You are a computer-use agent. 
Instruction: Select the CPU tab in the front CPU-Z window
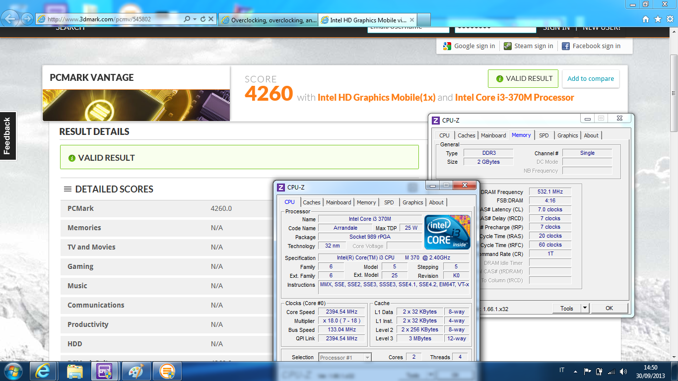click(x=289, y=202)
